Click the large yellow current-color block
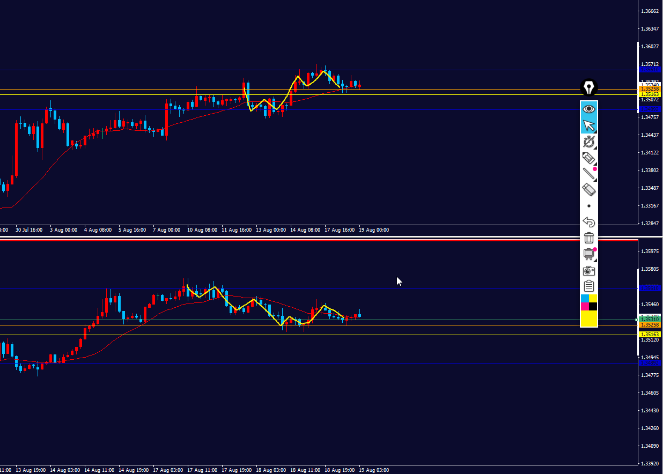663x474 pixels. click(589, 319)
